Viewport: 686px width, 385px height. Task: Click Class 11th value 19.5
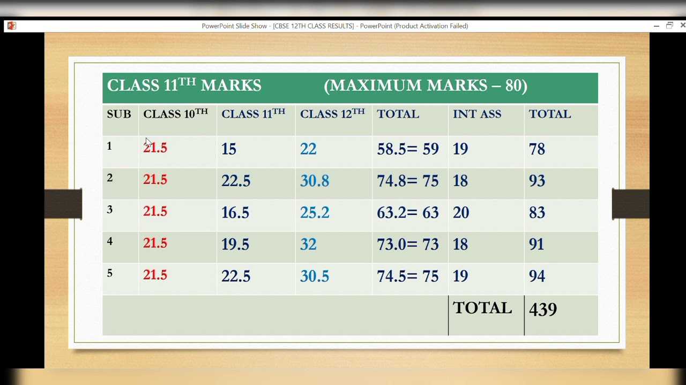tap(235, 244)
